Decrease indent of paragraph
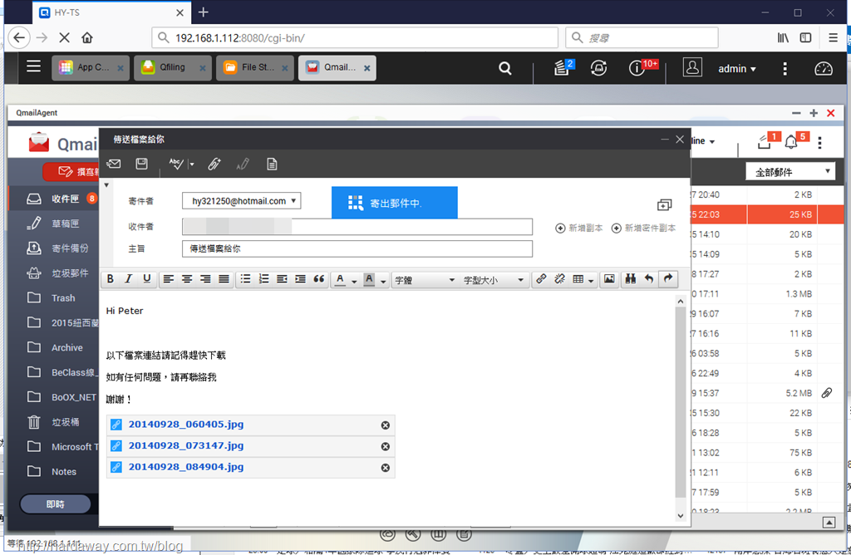This screenshot has height=555, width=851. click(x=282, y=279)
